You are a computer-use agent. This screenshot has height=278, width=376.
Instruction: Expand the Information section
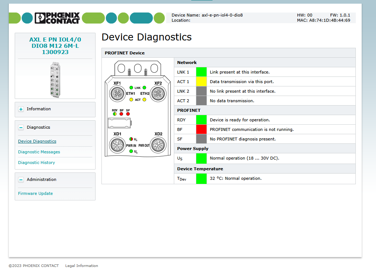pyautogui.click(x=21, y=109)
